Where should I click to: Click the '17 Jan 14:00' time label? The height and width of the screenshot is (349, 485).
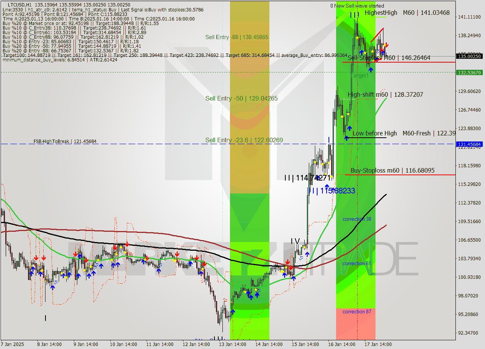[x=378, y=344]
